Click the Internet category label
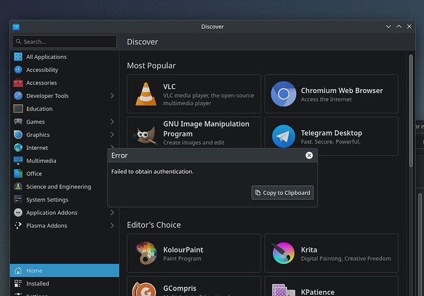The width and height of the screenshot is (424, 296). (x=37, y=147)
